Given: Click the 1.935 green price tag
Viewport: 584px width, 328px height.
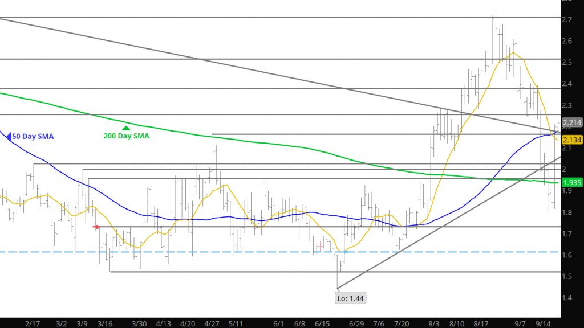Looking at the screenshot, I should (571, 182).
